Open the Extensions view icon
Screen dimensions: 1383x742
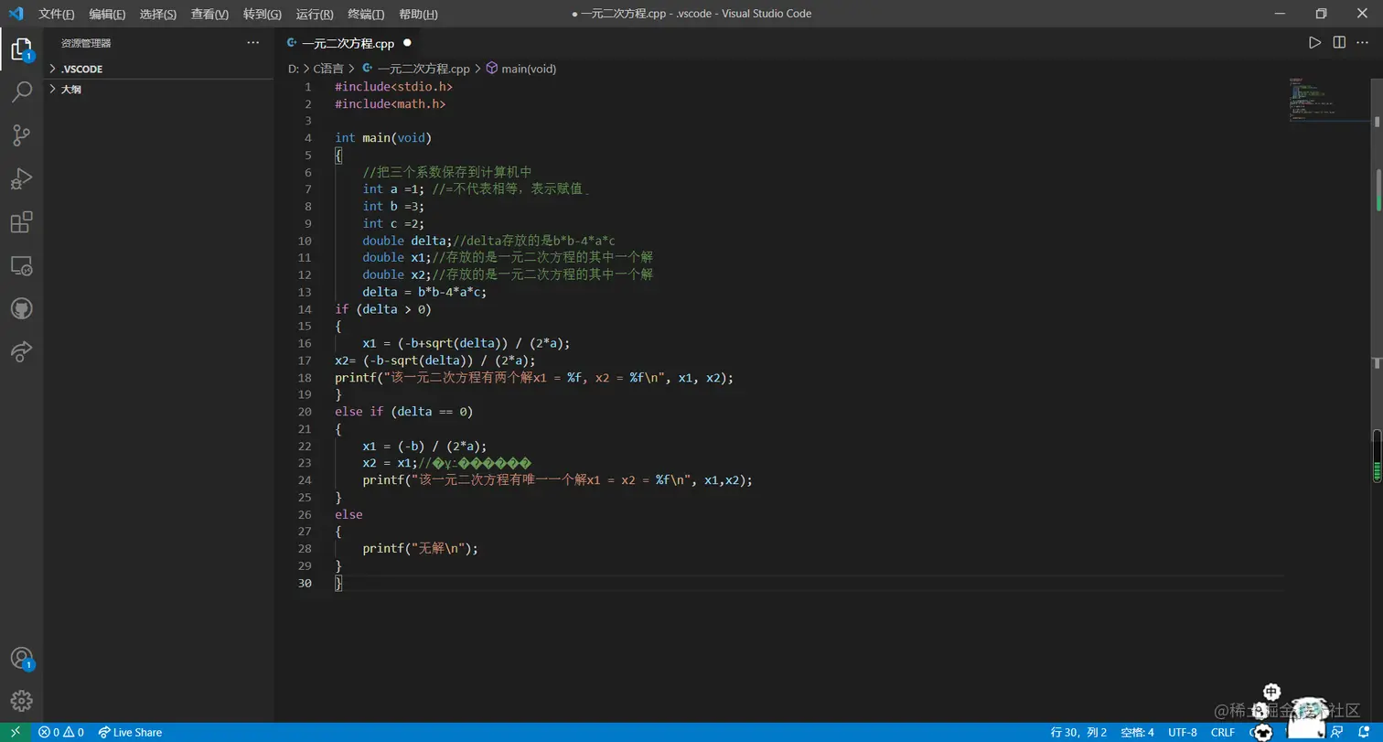[x=21, y=222]
